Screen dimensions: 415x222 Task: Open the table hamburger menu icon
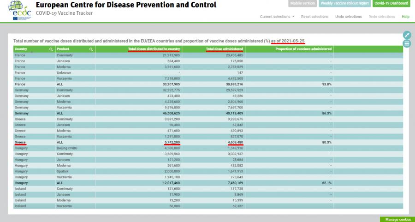(x=407, y=43)
